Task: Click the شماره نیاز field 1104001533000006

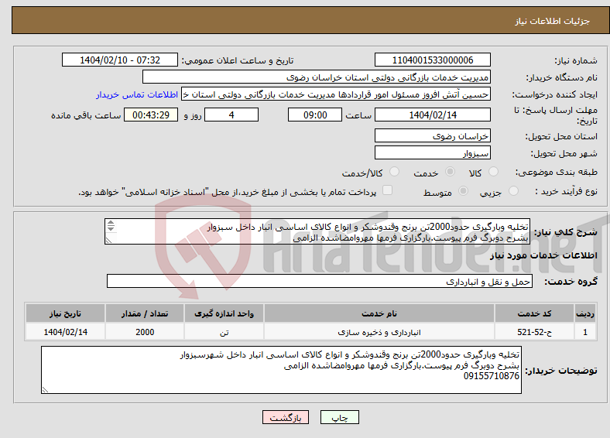Action: (x=432, y=60)
